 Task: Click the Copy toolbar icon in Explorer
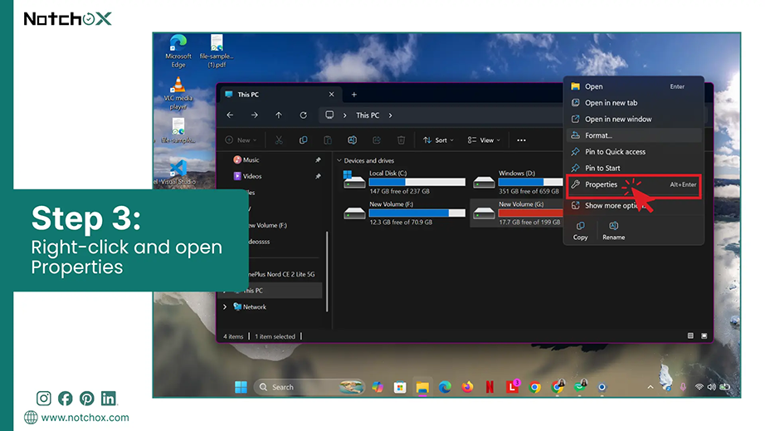[303, 140]
